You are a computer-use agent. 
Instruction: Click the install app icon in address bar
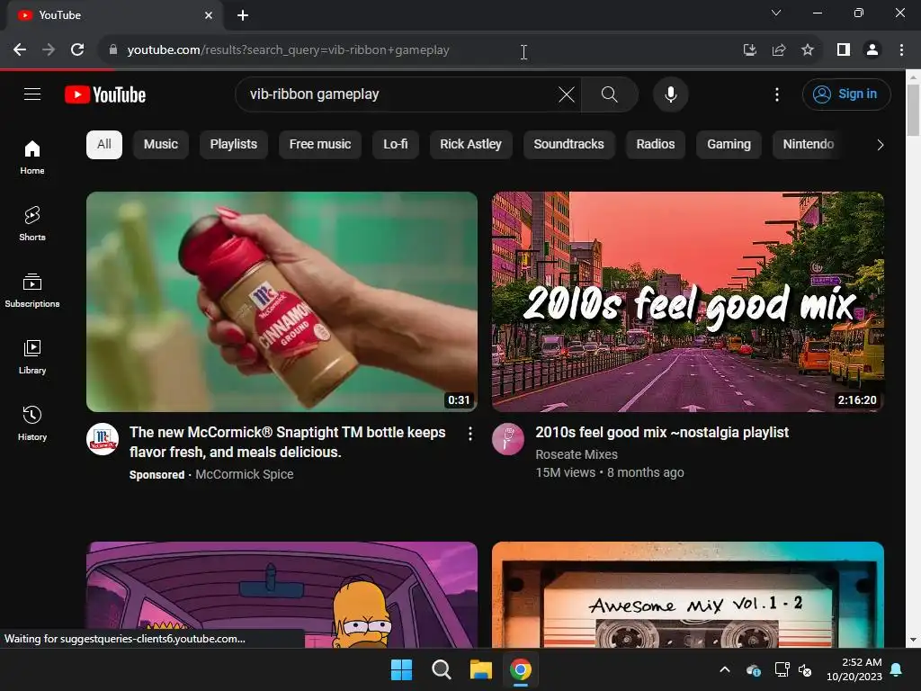749,50
